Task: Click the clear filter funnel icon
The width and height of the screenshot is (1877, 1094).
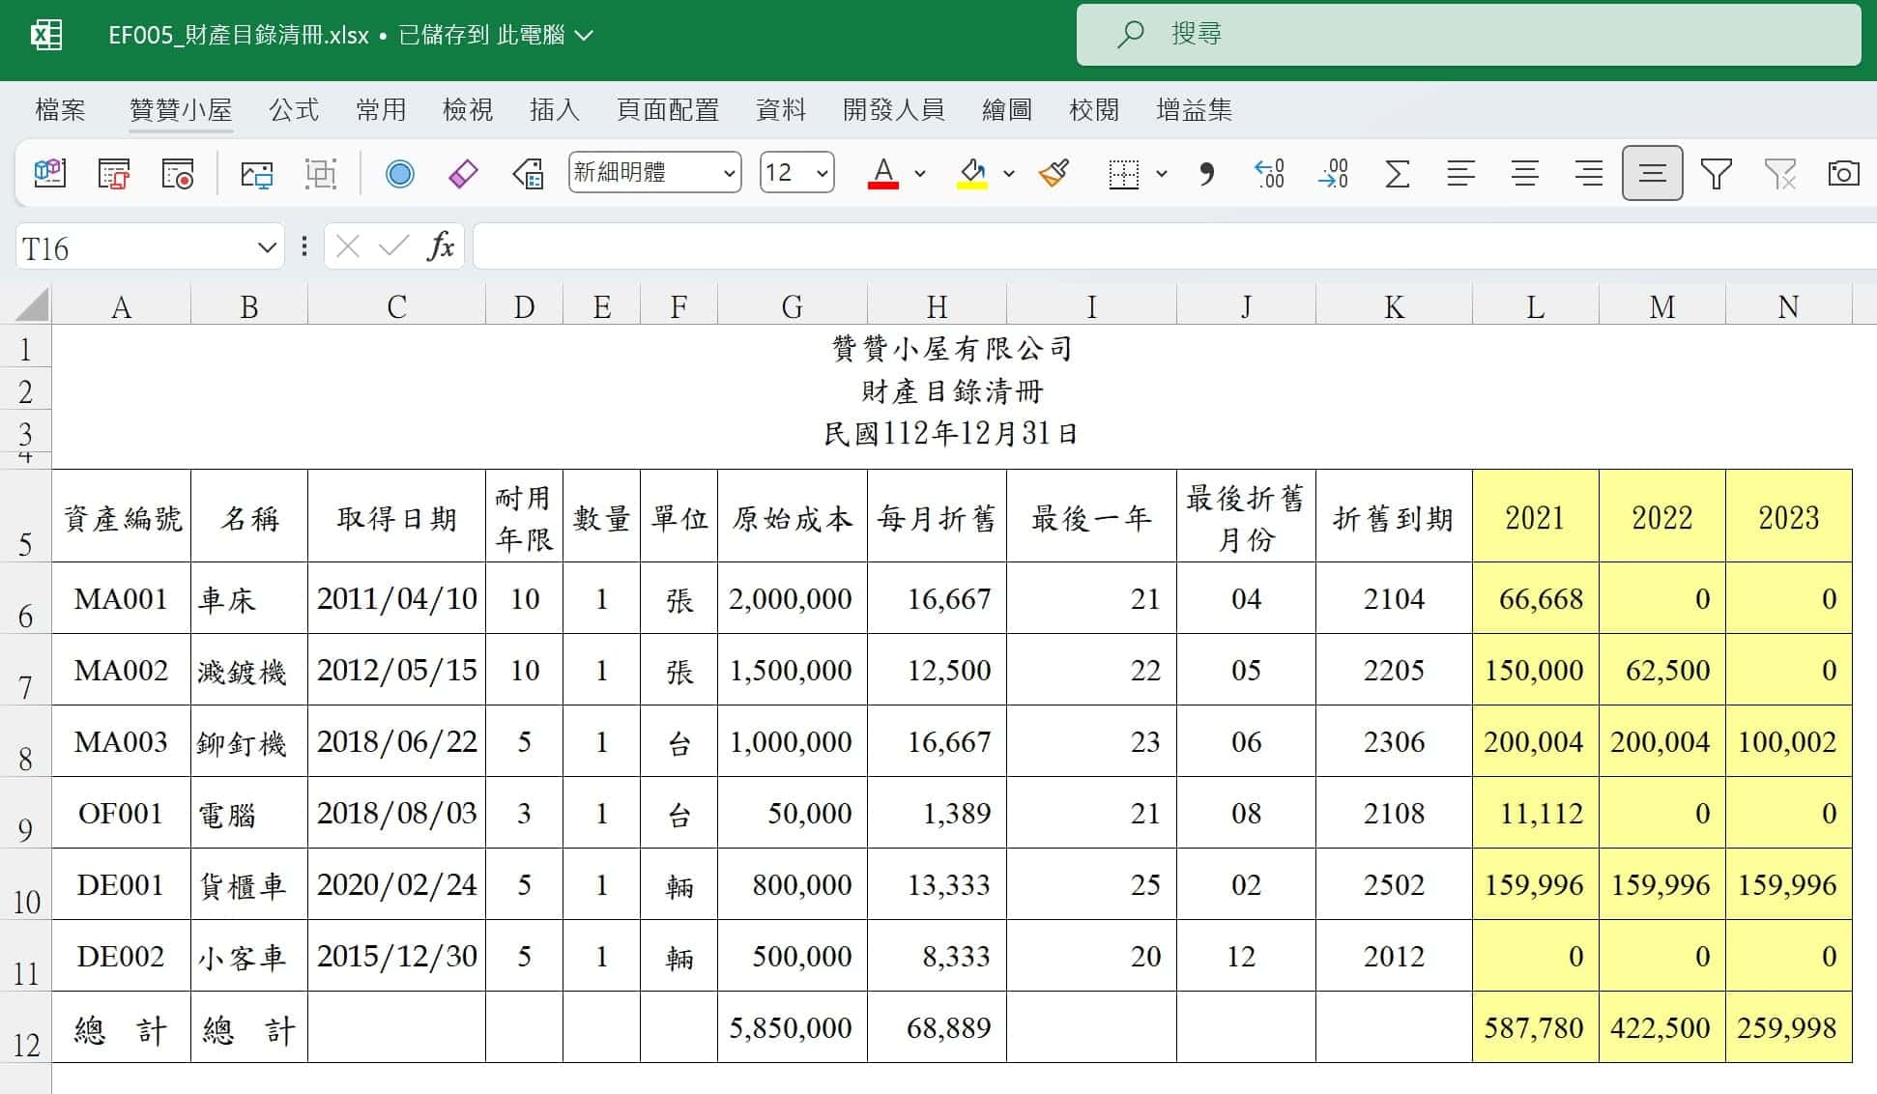Action: click(x=1780, y=174)
